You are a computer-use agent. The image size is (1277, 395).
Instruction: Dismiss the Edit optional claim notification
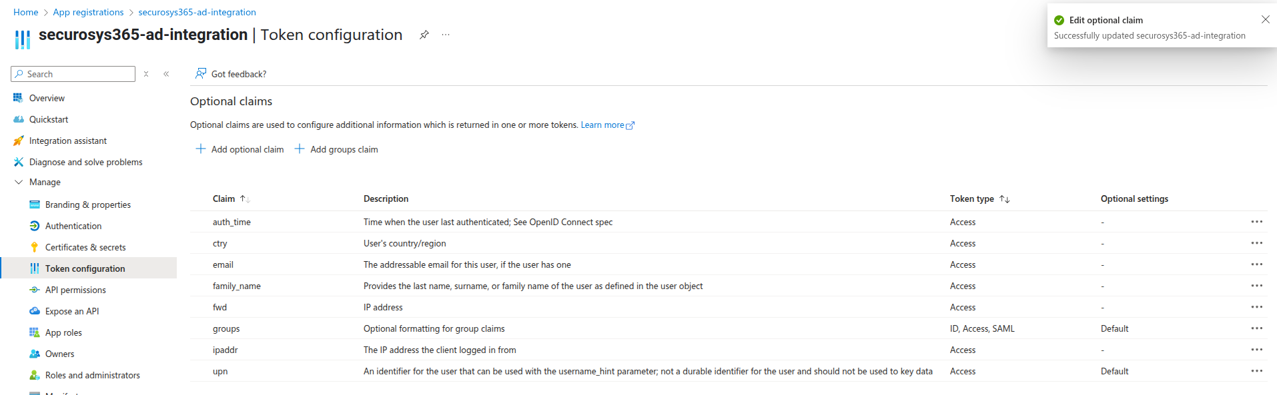tap(1265, 19)
